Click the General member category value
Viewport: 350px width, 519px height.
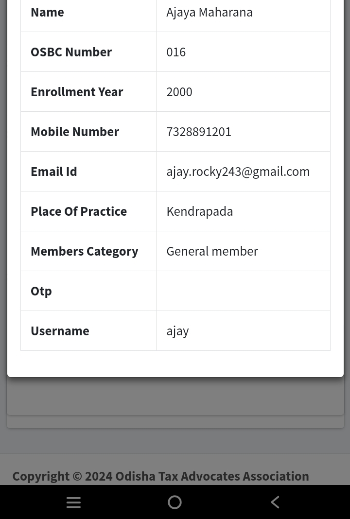212,251
